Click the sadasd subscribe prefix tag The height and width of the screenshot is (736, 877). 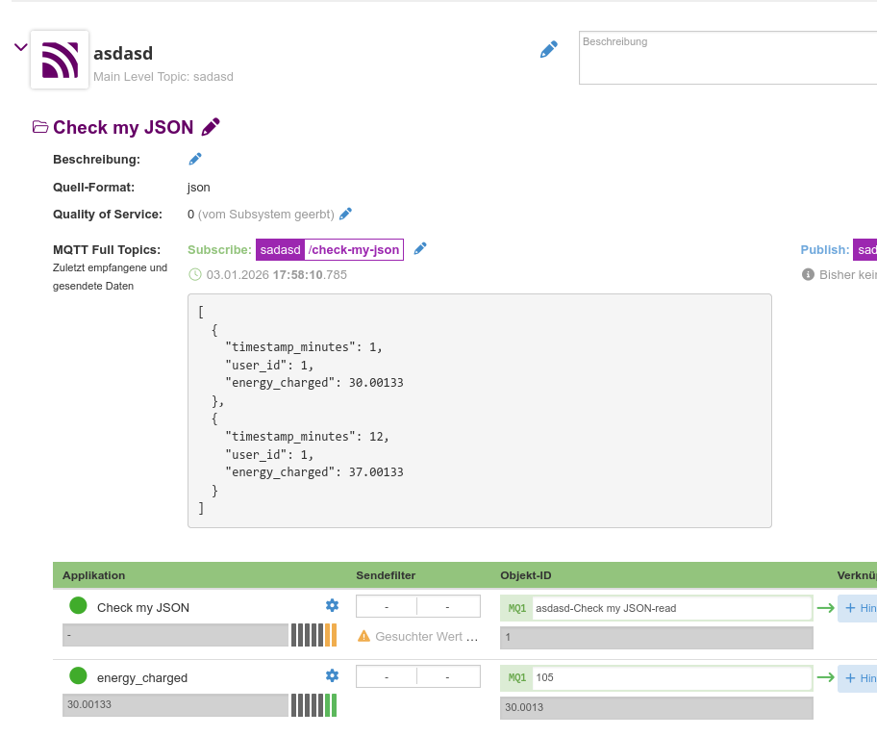coord(280,250)
